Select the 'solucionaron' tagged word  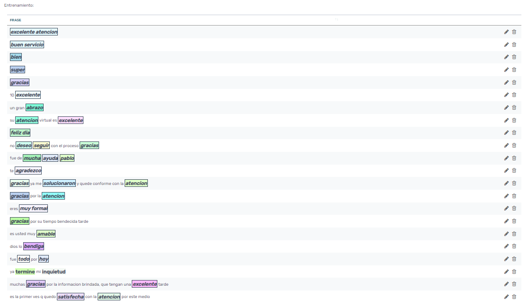coord(59,183)
